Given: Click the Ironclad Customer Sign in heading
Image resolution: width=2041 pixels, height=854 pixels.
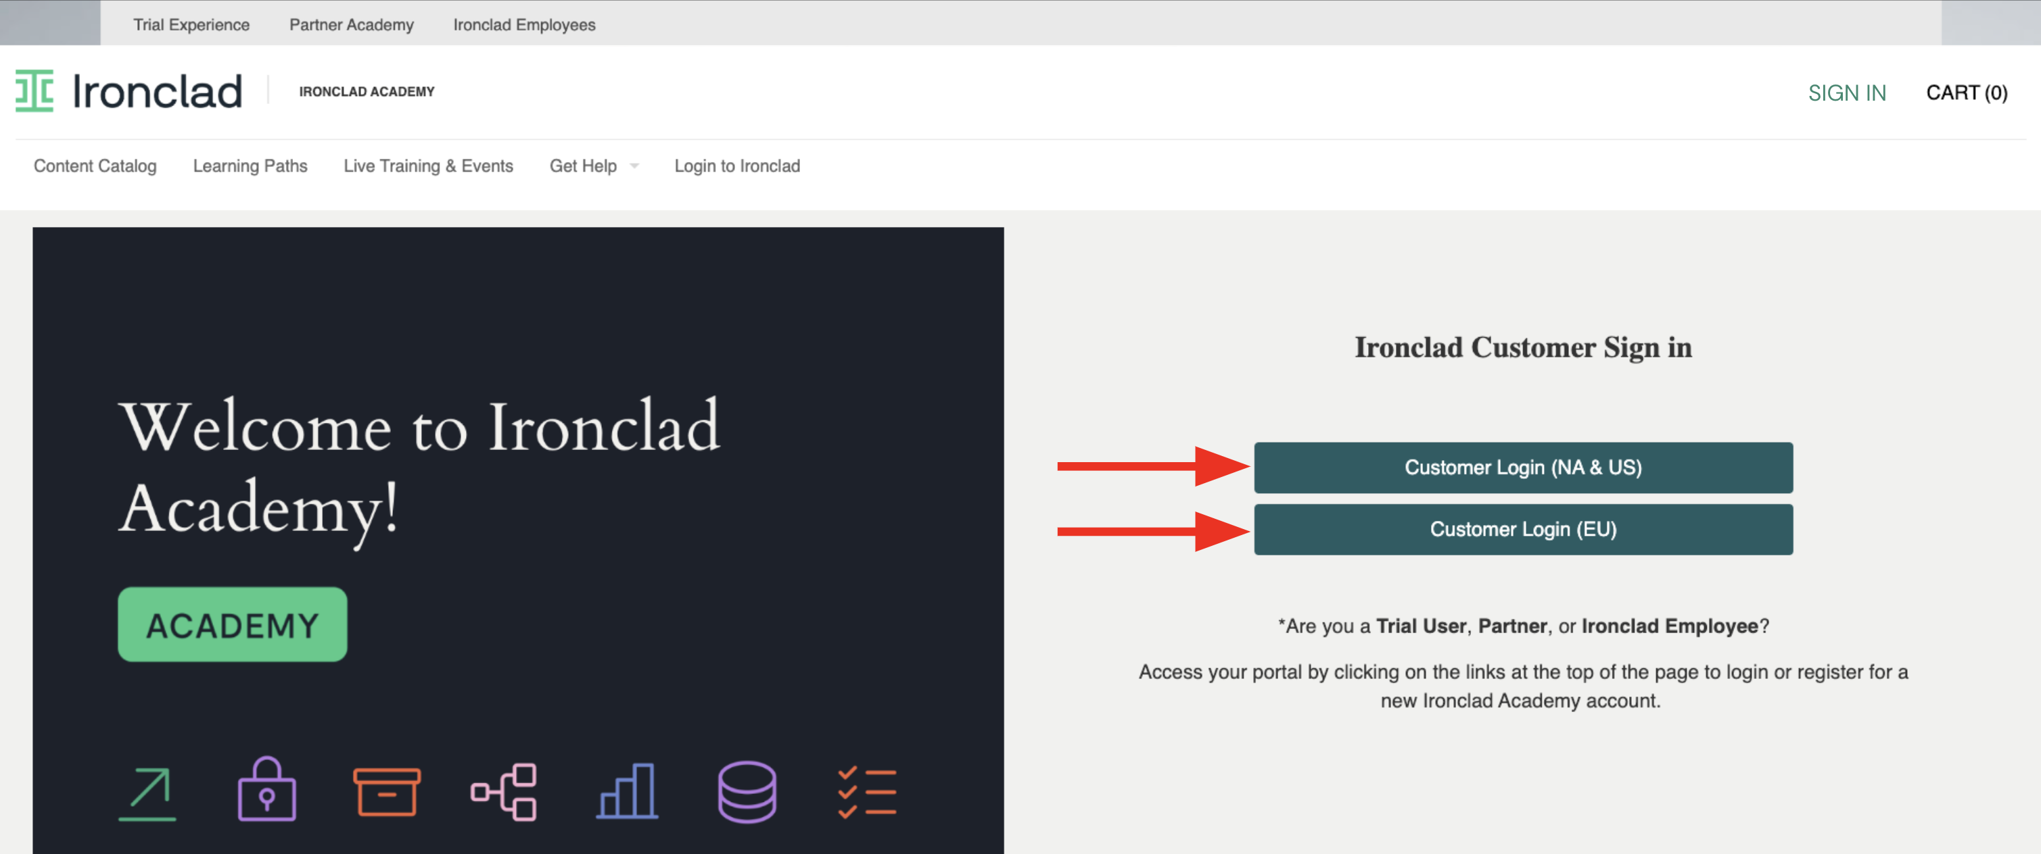Looking at the screenshot, I should tap(1523, 347).
